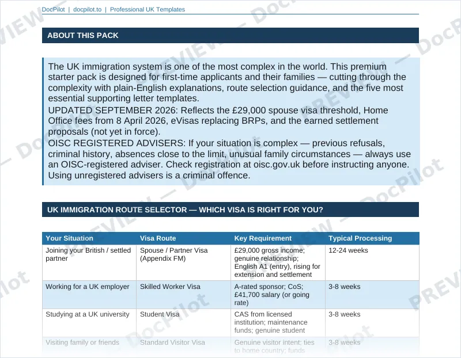Click the '£29,000 gross income' requirement cell
The image size is (461, 358).
tap(278, 262)
